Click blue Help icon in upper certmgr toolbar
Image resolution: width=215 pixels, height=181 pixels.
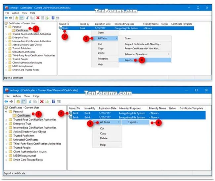click(53, 18)
